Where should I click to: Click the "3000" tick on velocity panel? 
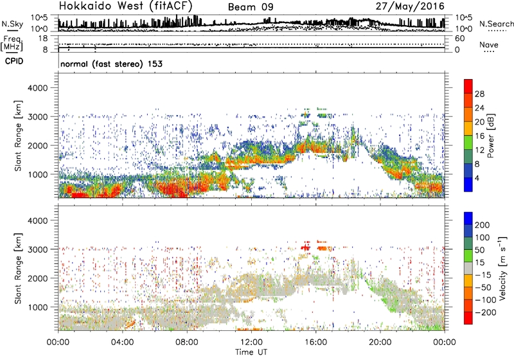coord(38,249)
